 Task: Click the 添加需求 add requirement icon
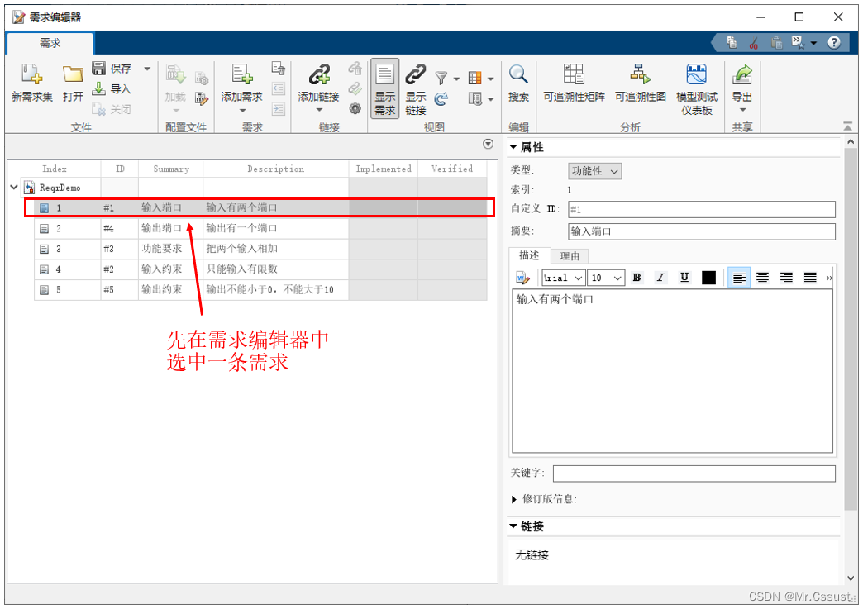click(241, 74)
